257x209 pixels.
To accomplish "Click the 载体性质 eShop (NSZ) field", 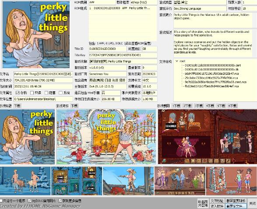I will click(x=144, y=2).
